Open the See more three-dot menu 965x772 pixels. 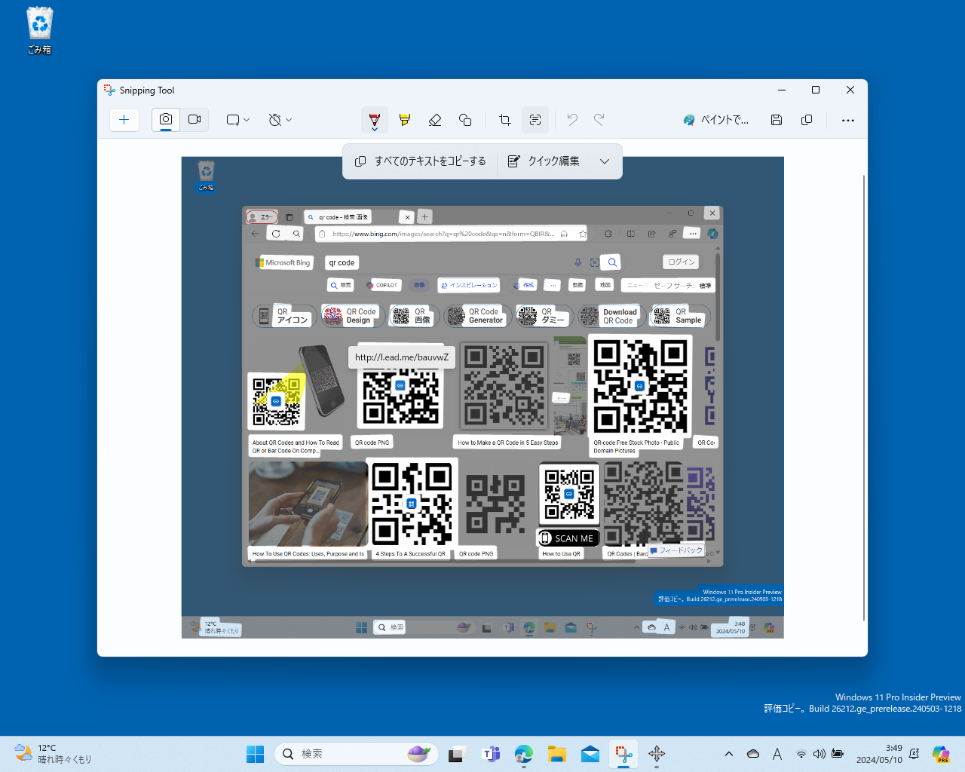tap(848, 120)
